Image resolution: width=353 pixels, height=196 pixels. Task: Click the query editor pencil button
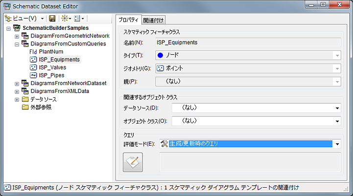133,162
